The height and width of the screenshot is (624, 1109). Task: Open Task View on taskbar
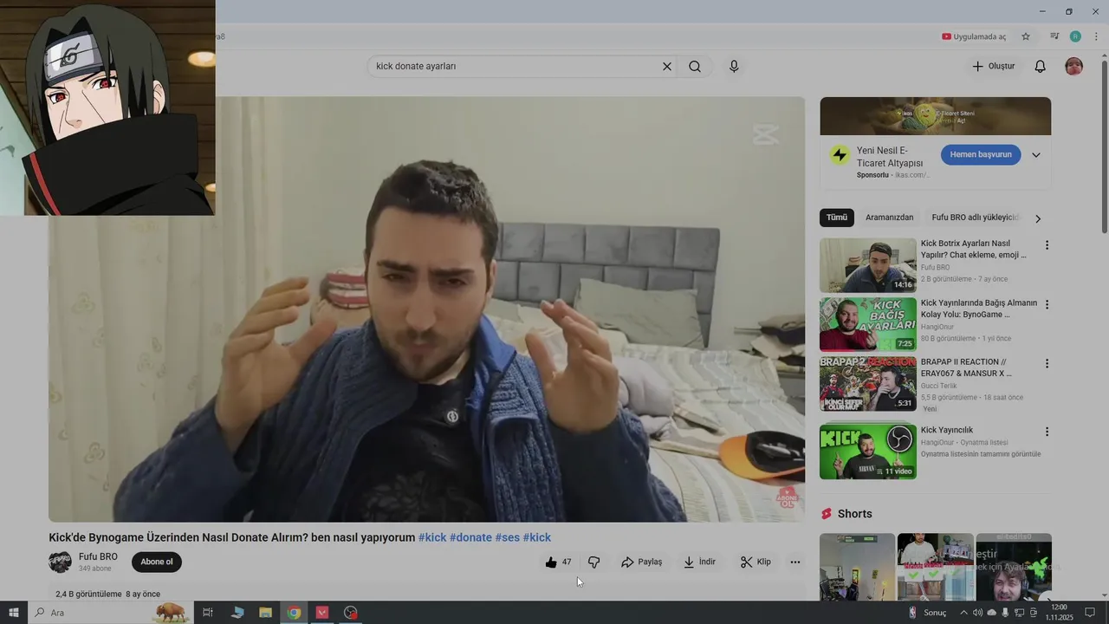[208, 613]
